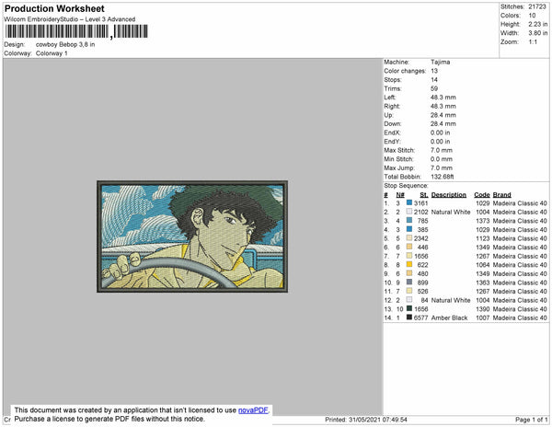
Task: Click stitch count "2342" in stop row 5
Action: click(421, 238)
